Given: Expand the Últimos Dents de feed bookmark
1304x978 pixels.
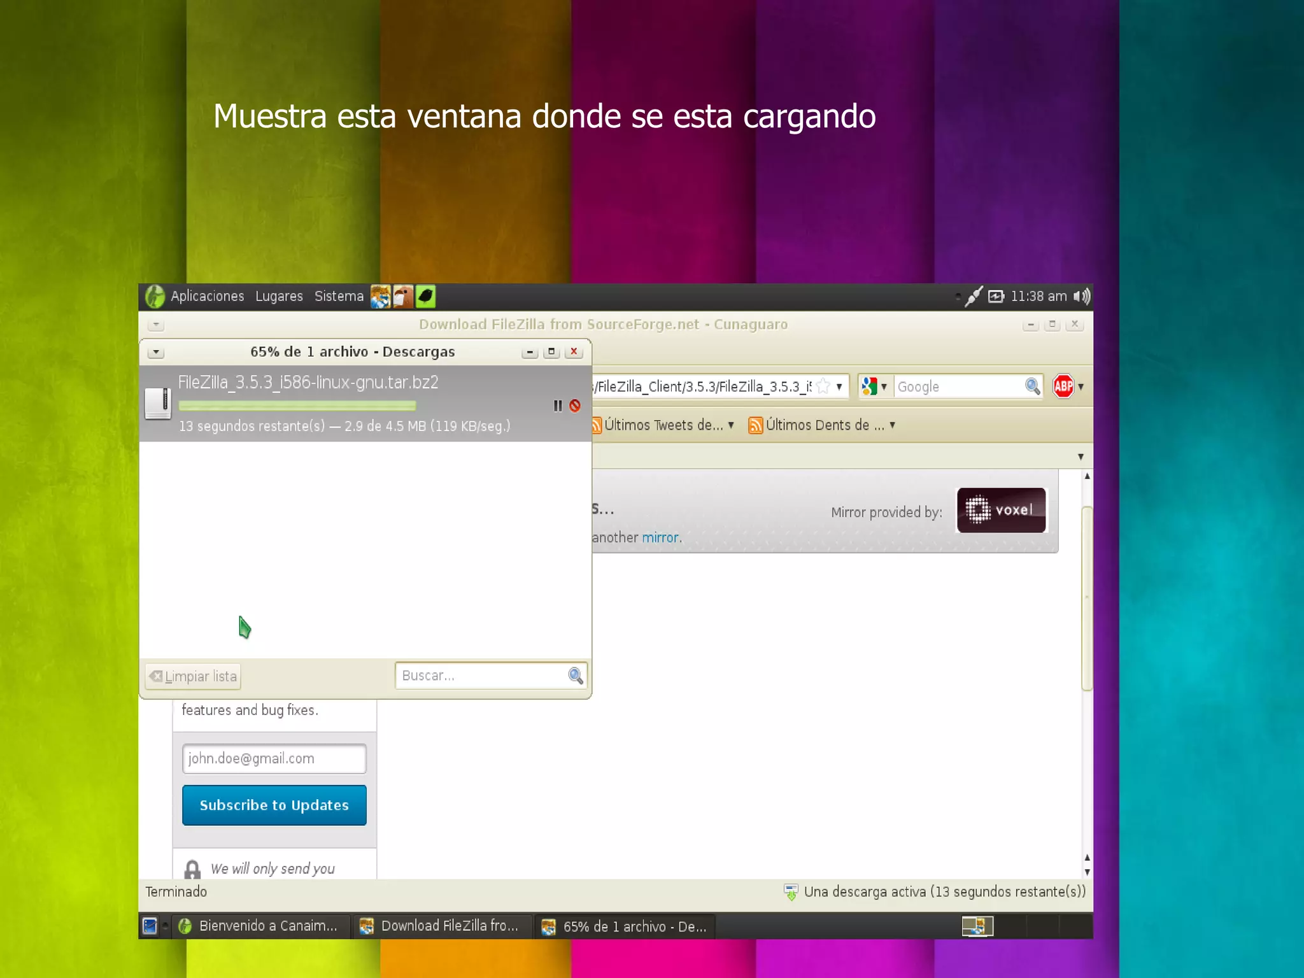Looking at the screenshot, I should [823, 425].
